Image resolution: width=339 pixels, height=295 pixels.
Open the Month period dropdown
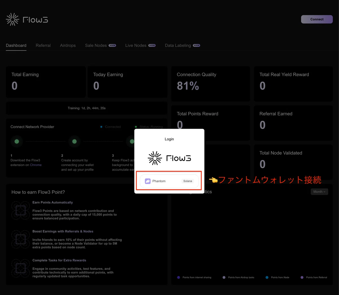coord(319,192)
